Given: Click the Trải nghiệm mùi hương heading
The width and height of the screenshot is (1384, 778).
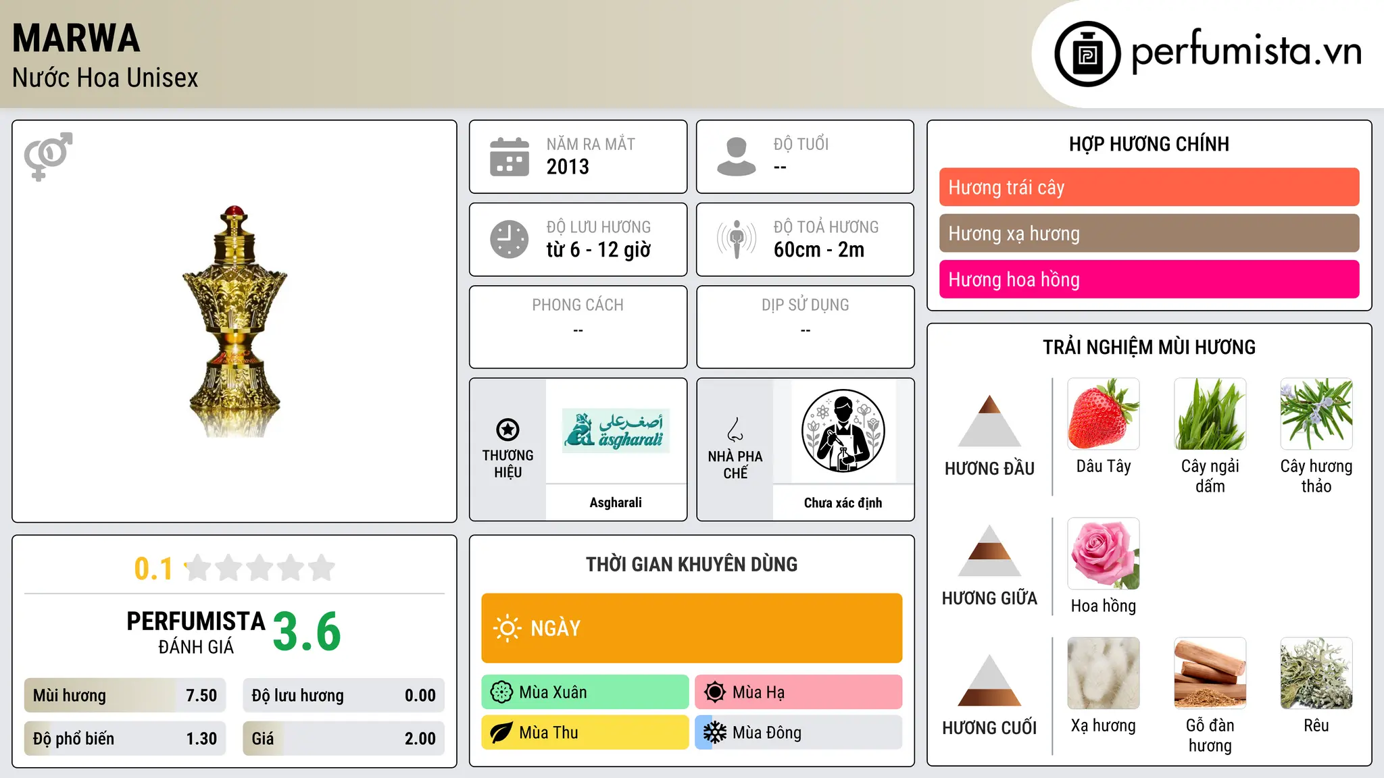Looking at the screenshot, I should [1149, 347].
